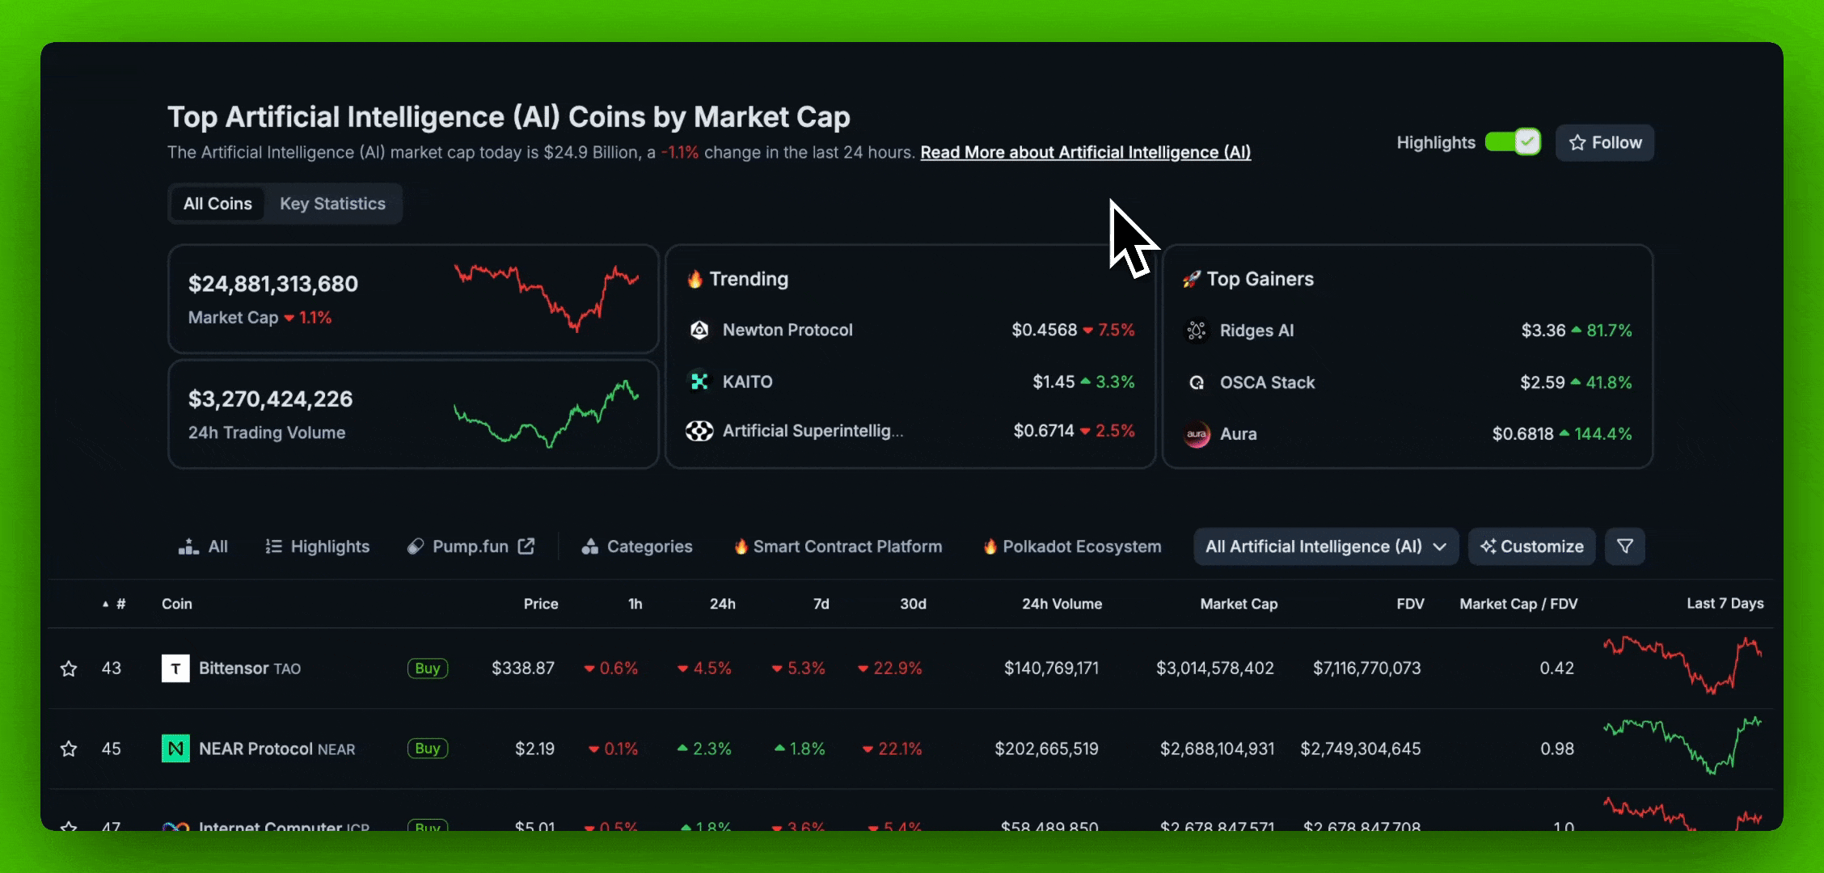Click the NEAR Protocol coin logo
This screenshot has width=1824, height=873.
coord(175,749)
